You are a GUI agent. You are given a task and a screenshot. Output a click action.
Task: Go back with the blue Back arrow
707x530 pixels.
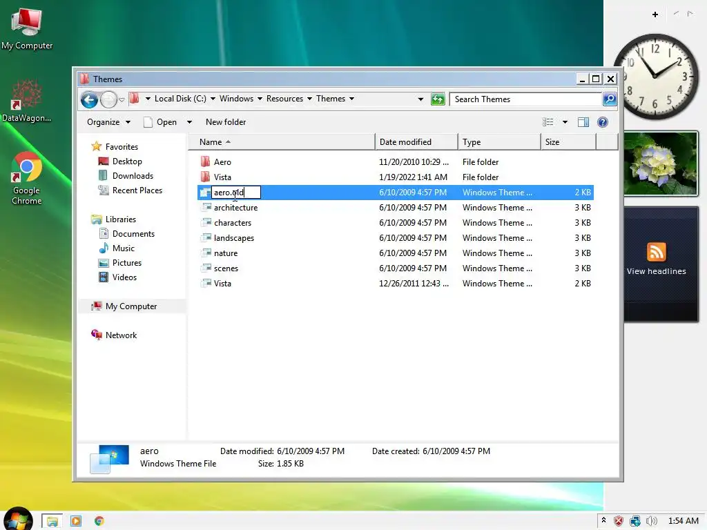(x=89, y=99)
